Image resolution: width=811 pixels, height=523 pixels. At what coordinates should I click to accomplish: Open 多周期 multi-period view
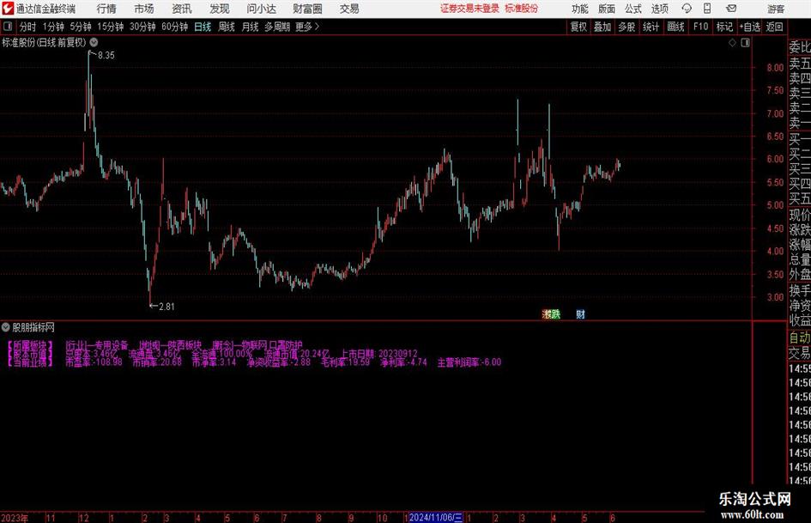[277, 27]
